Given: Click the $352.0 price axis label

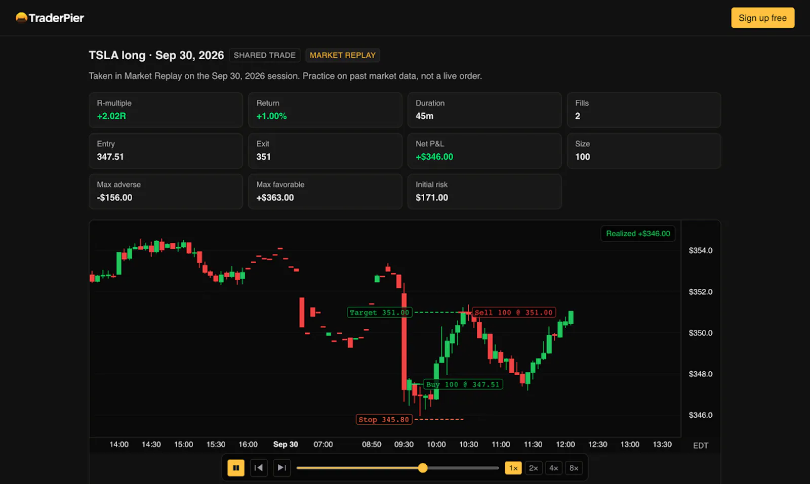Looking at the screenshot, I should click(701, 292).
